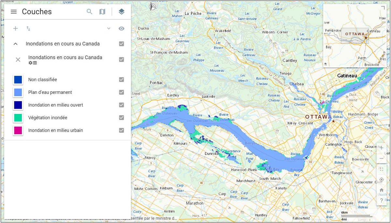Image resolution: width=391 pixels, height=223 pixels.
Task: Open settings gear under the sublayer name
Action: point(30,63)
